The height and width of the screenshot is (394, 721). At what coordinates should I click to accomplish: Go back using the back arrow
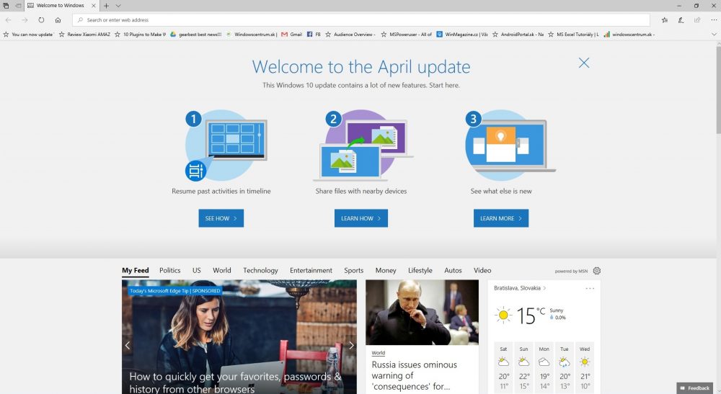click(8, 19)
